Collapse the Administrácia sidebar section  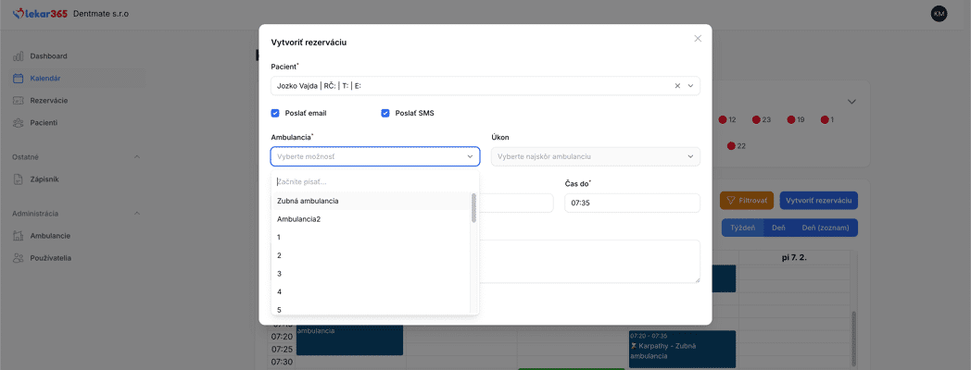click(138, 214)
